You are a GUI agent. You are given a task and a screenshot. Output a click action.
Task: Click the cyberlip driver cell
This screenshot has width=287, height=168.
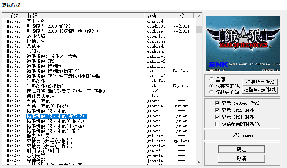point(156,36)
